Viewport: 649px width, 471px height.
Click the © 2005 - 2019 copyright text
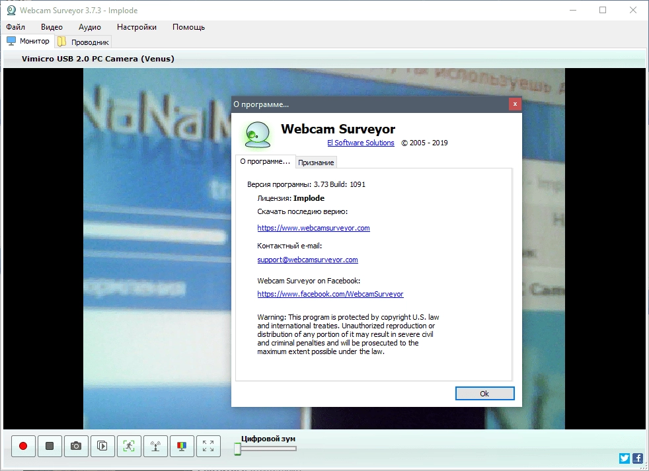click(x=425, y=143)
